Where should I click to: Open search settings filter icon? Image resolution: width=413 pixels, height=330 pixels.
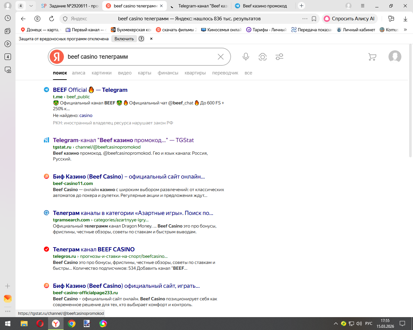[x=279, y=57]
